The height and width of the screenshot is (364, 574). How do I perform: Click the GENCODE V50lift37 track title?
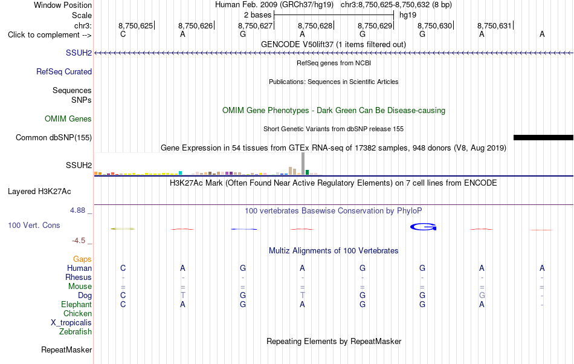coord(334,44)
